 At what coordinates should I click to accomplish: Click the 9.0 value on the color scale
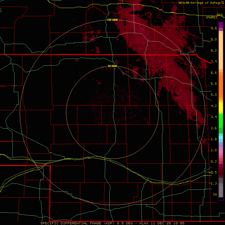click(x=214, y=39)
